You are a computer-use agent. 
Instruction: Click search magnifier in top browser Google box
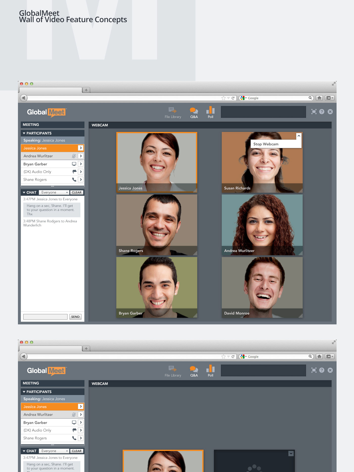(310, 98)
